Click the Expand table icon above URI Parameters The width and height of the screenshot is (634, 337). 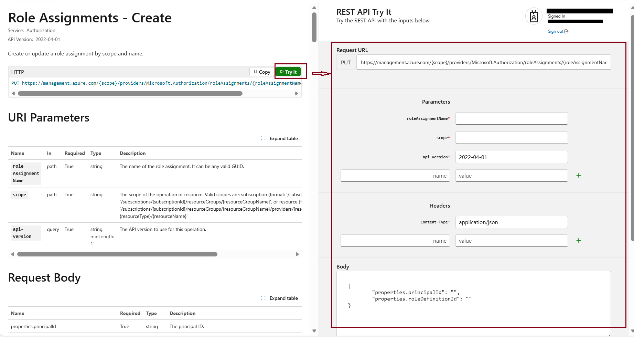click(263, 138)
